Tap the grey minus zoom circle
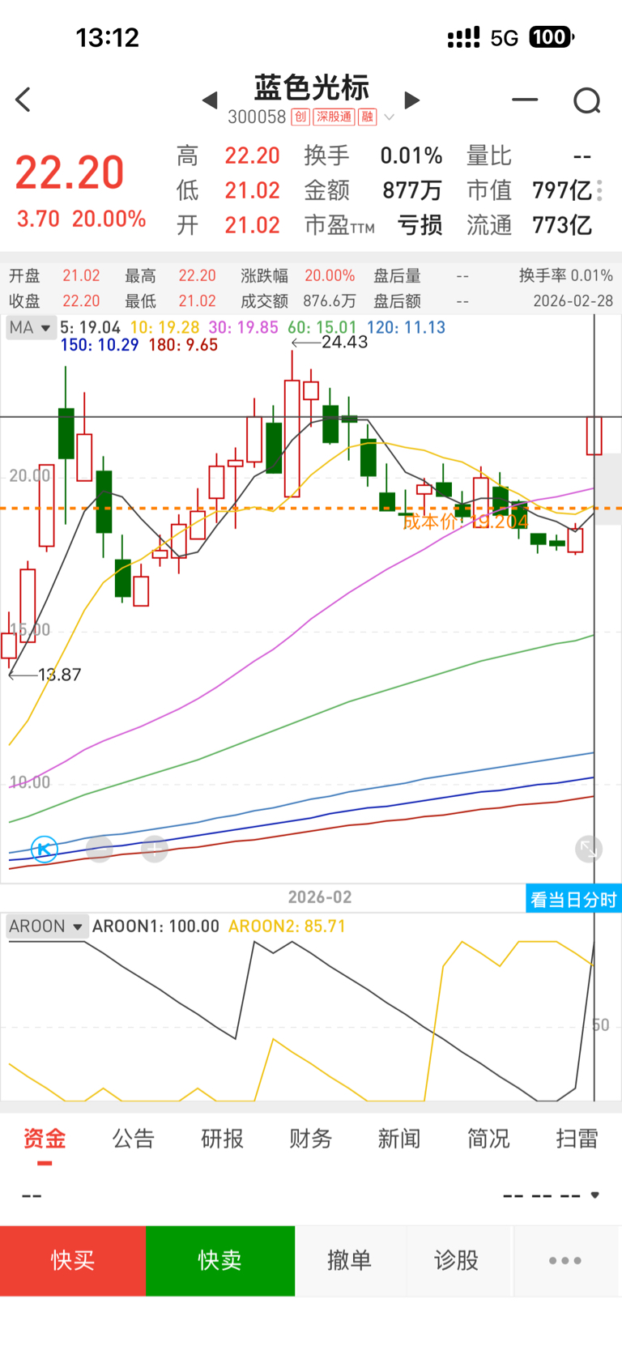The height and width of the screenshot is (1346, 622). point(100,849)
